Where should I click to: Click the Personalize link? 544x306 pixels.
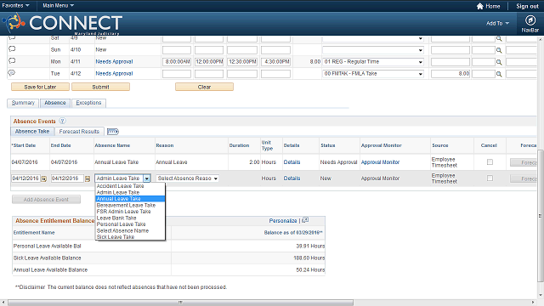(283, 221)
